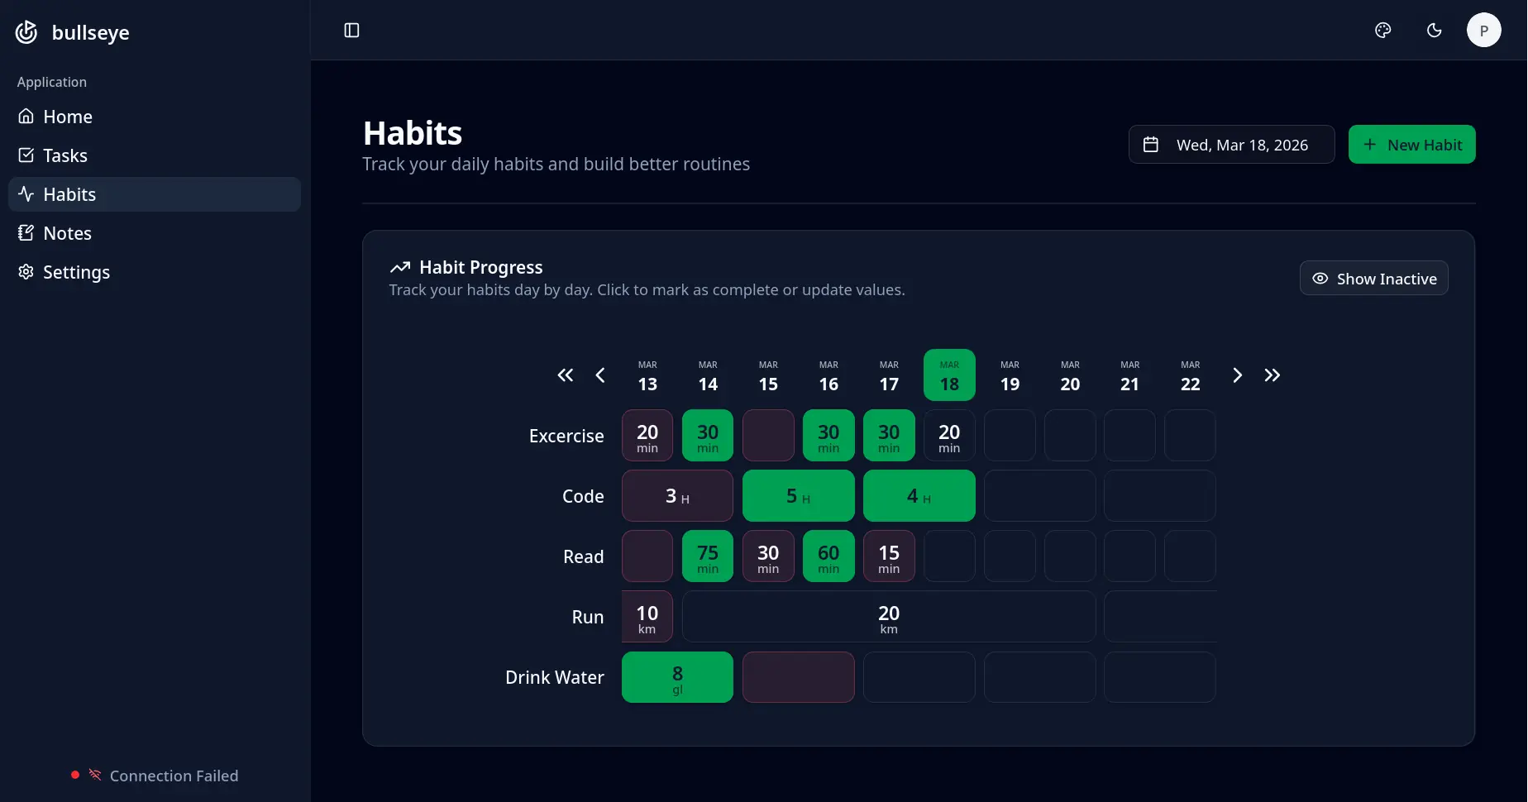
Task: Open the color theme palette icon
Action: pos(1383,31)
